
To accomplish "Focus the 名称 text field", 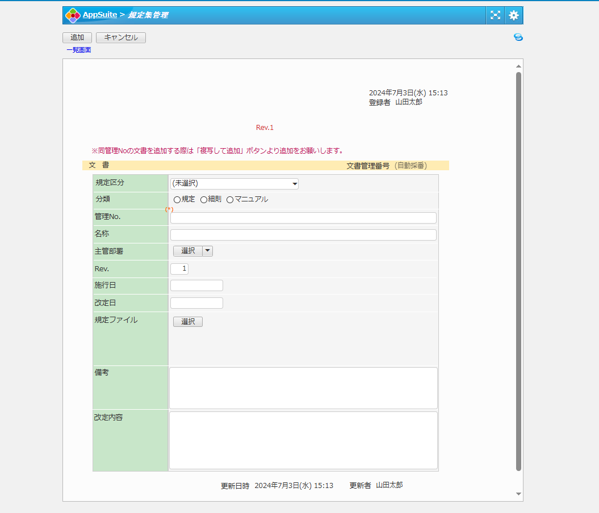I will click(303, 235).
